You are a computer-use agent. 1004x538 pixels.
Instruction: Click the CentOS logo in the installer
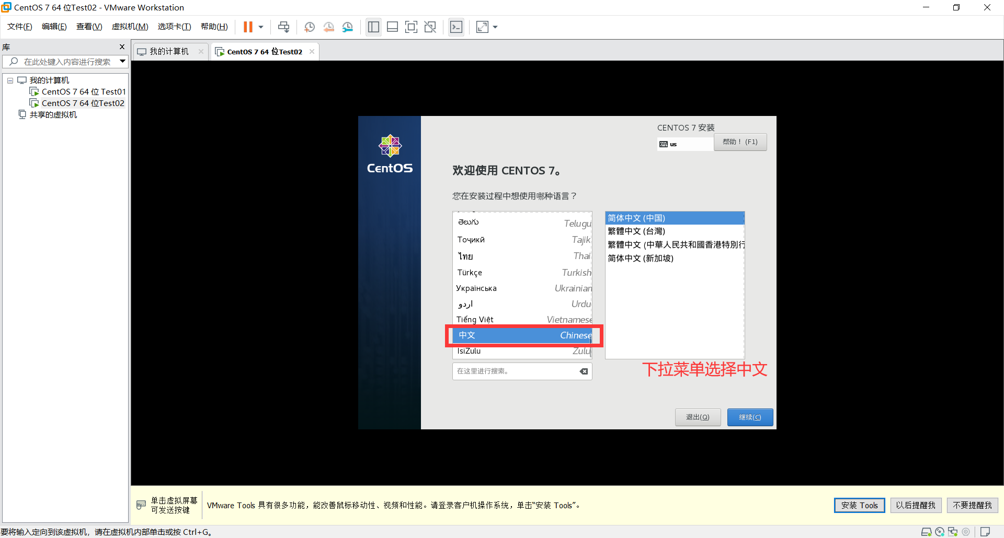pos(390,154)
